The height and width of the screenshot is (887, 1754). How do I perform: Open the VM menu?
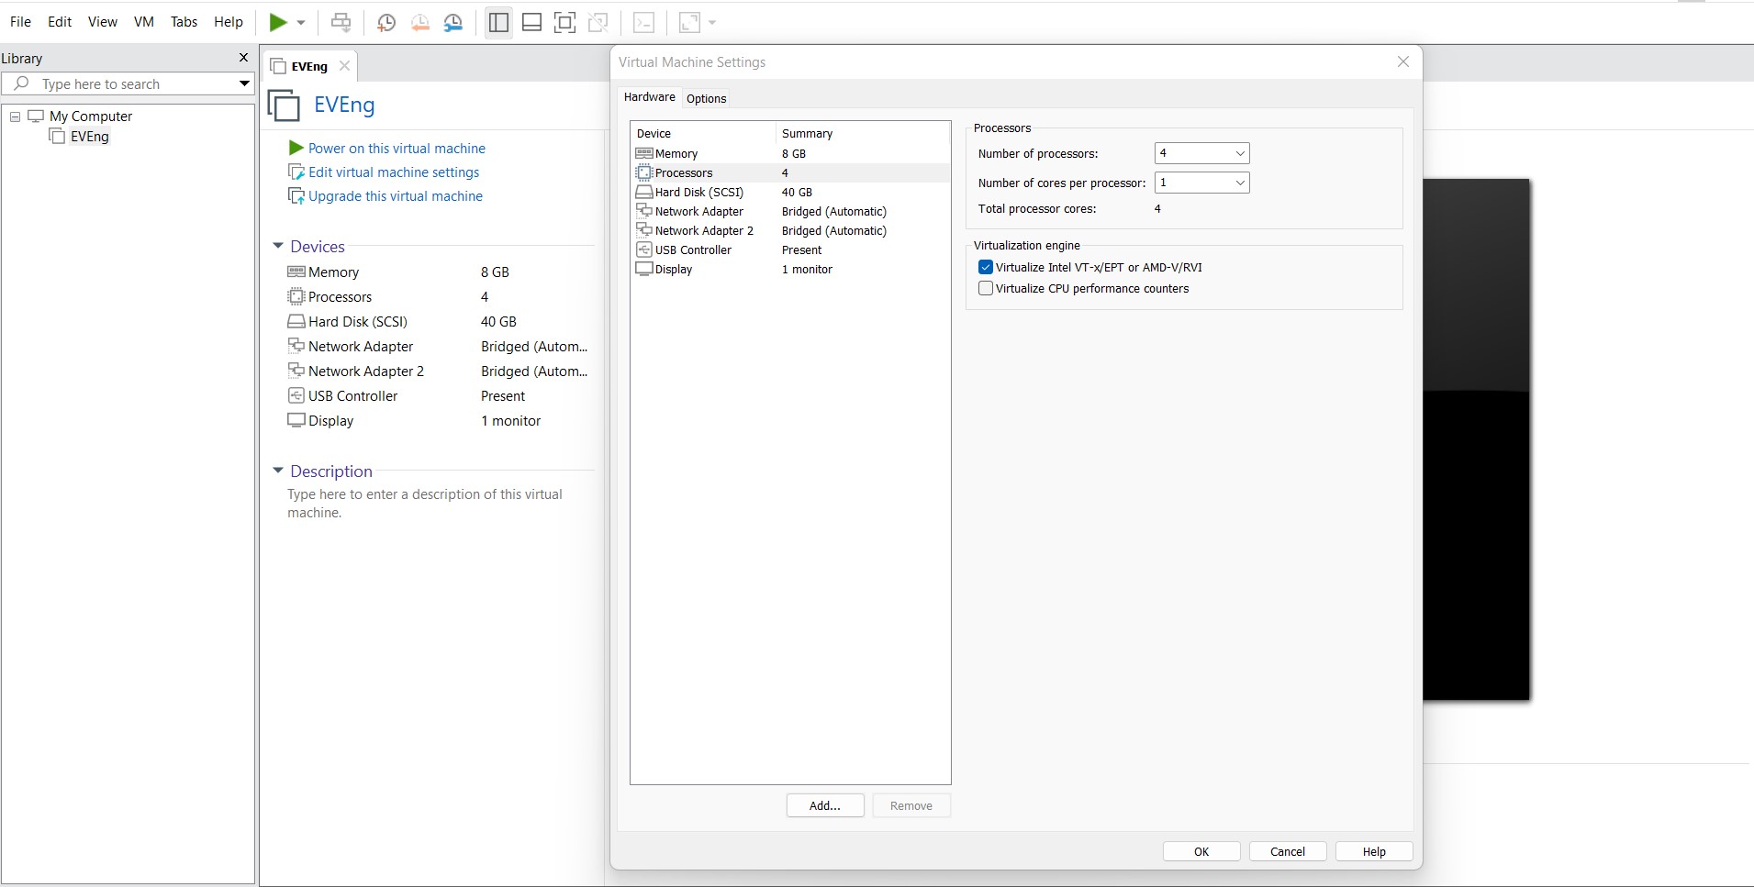144,22
